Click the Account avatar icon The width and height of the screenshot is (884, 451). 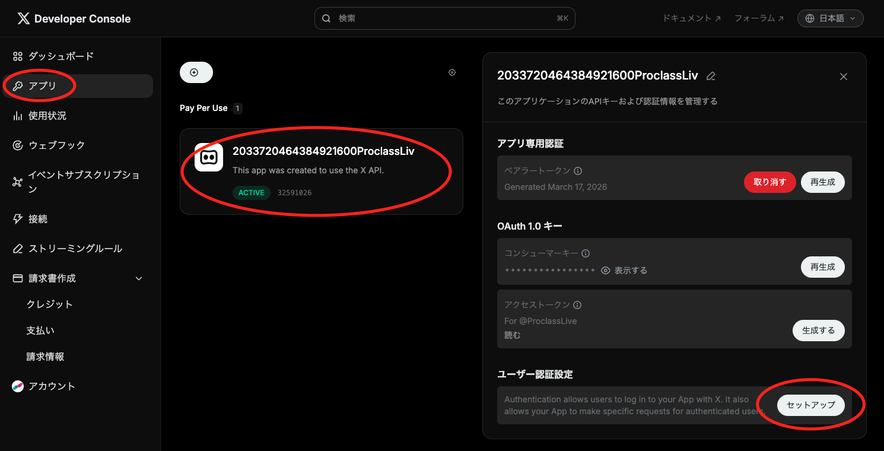pyautogui.click(x=18, y=386)
